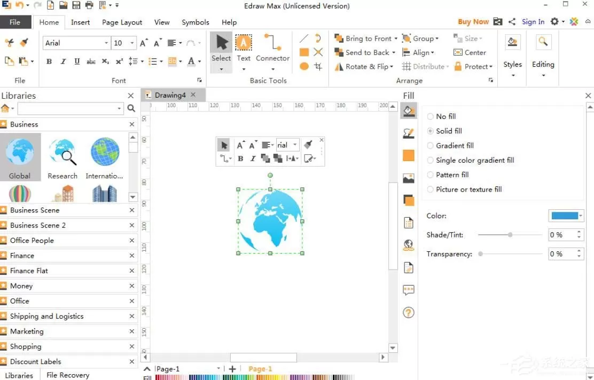Switch to the Insert ribbon tab

[80, 22]
